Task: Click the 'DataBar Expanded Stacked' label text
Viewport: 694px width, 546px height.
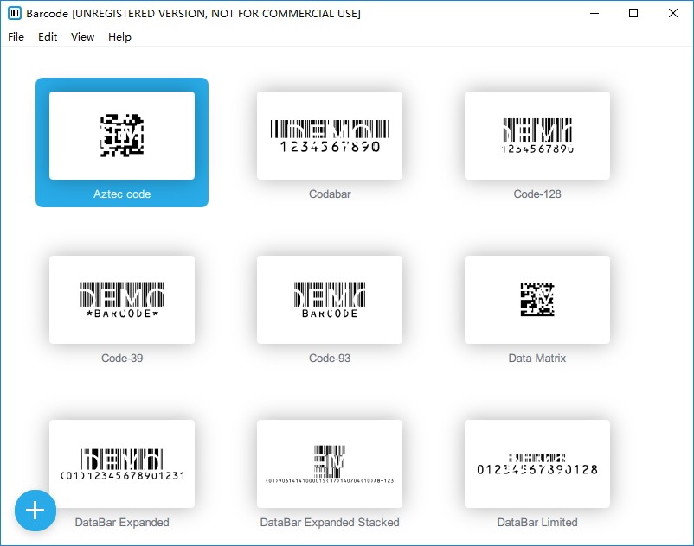Action: (x=330, y=523)
